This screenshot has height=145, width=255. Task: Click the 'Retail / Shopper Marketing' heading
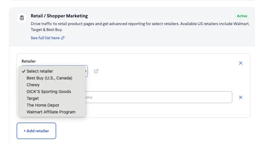(59, 16)
